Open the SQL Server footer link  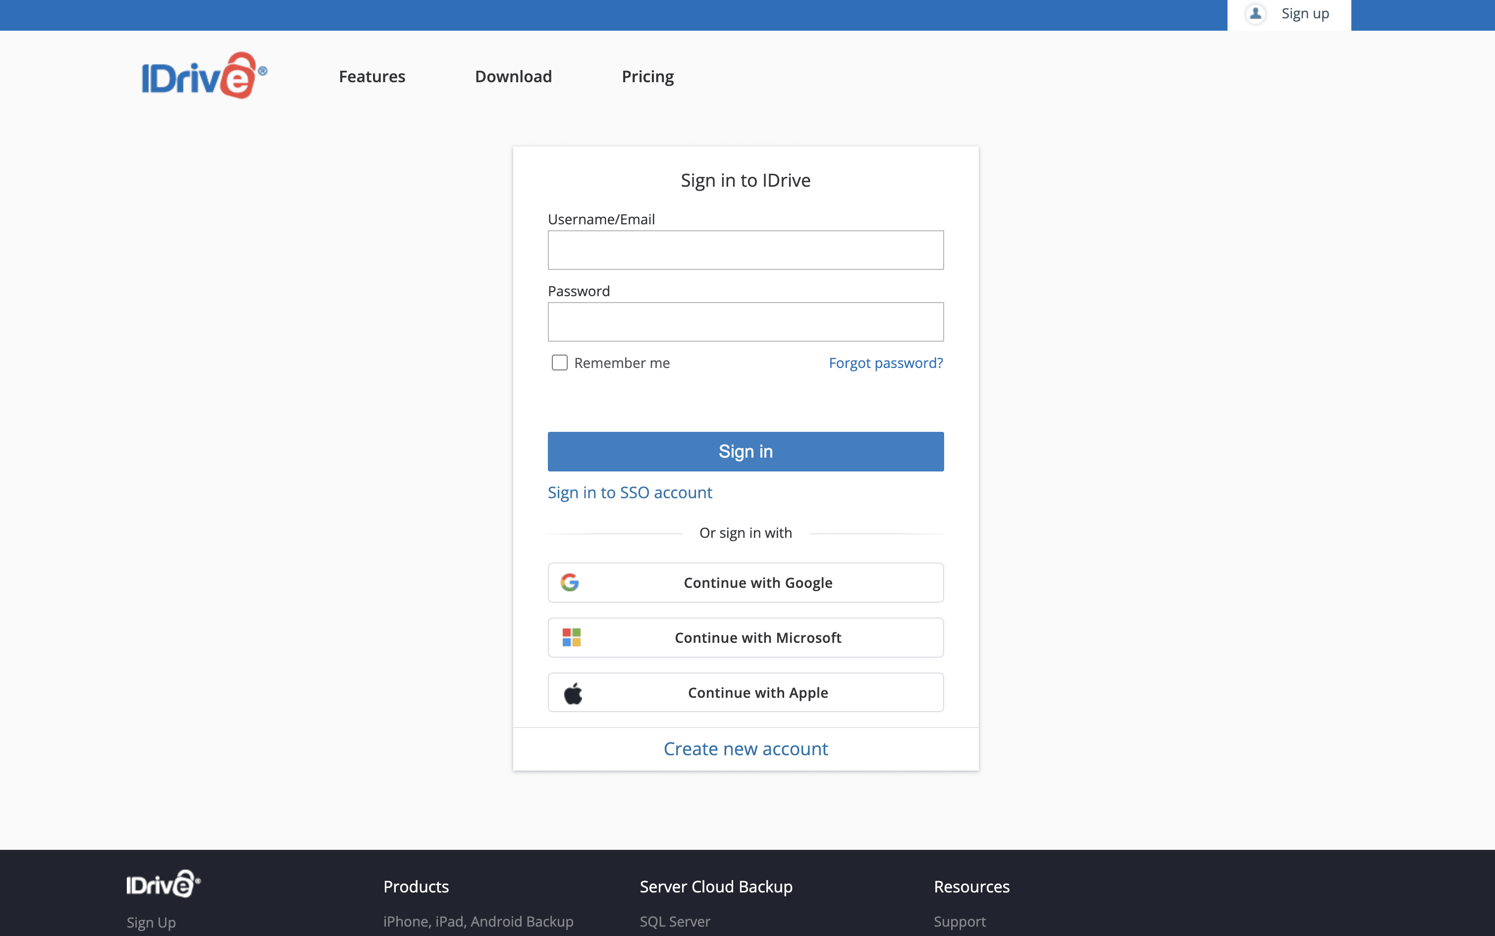tap(675, 922)
